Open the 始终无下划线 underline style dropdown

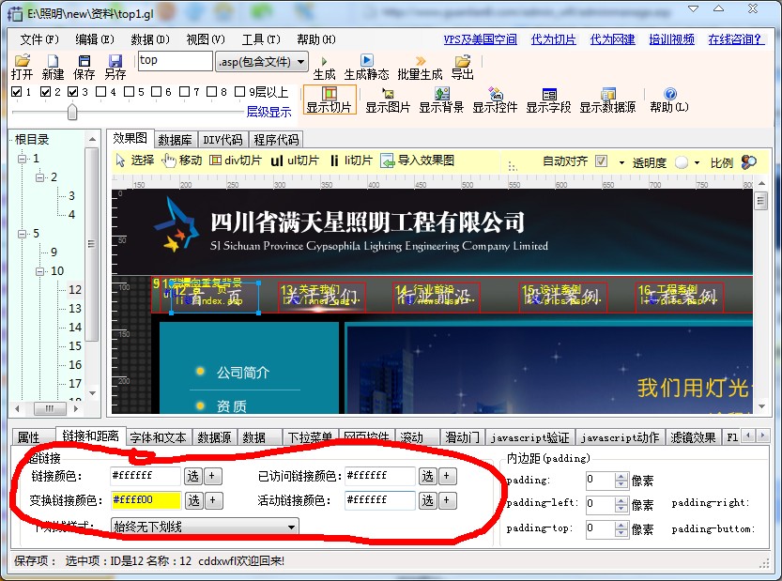point(205,527)
